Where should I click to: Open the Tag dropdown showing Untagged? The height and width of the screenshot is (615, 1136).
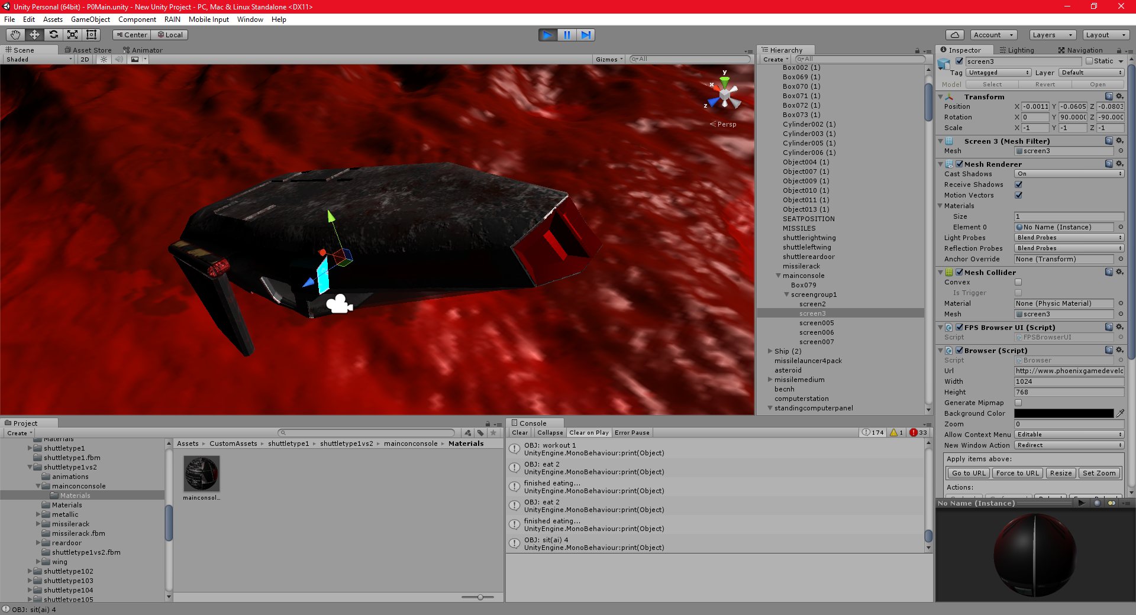click(998, 72)
